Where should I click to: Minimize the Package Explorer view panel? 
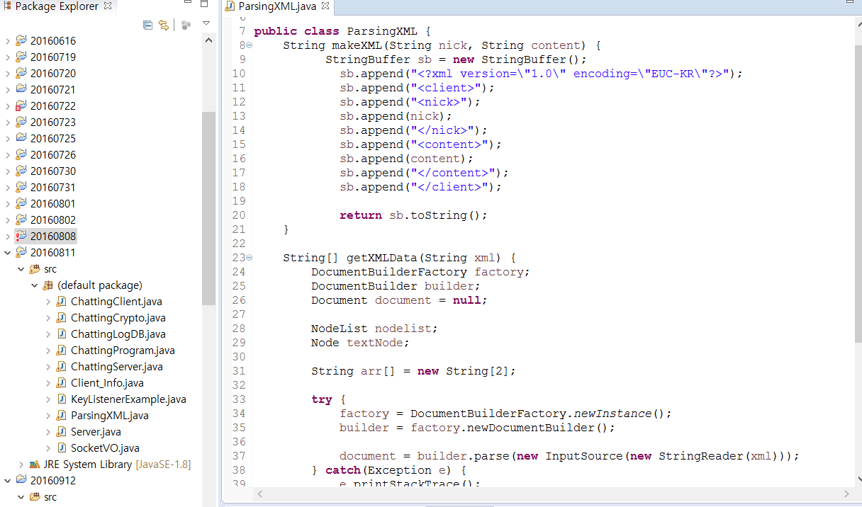coord(186,4)
